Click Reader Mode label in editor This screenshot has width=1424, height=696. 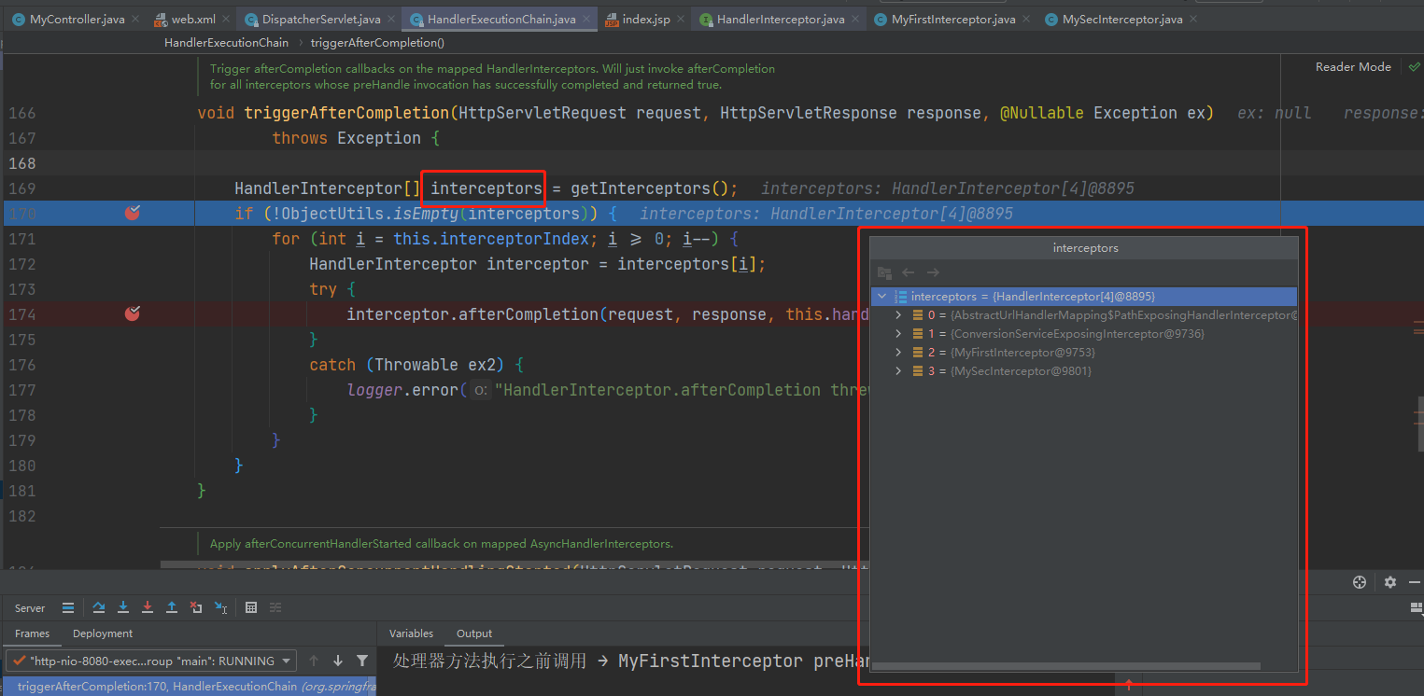1353,67
